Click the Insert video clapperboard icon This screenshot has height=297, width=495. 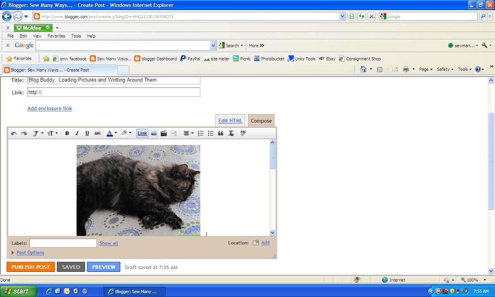(164, 133)
